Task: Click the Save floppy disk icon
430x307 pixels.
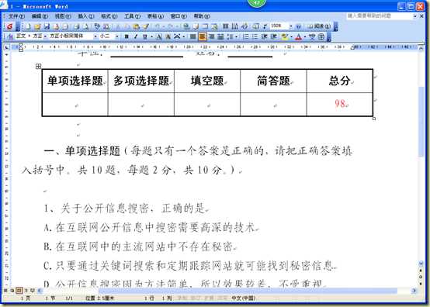Action: (x=47, y=26)
